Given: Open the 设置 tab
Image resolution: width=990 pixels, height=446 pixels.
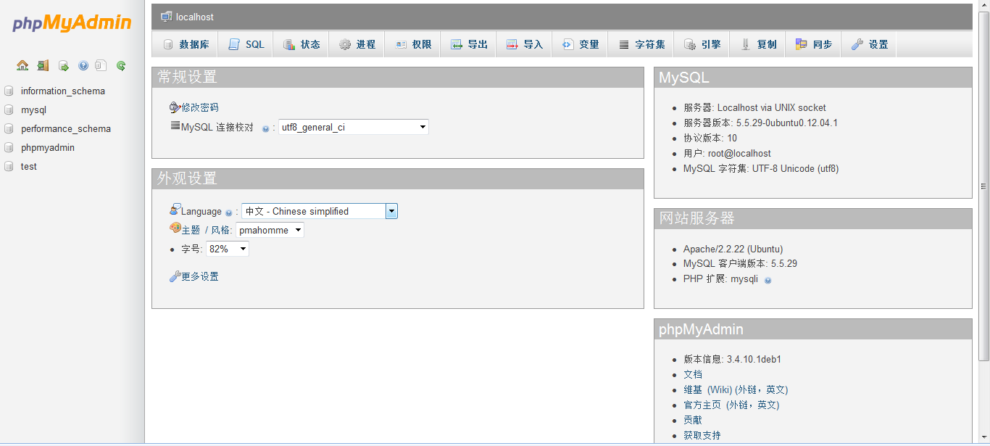Looking at the screenshot, I should [869, 44].
